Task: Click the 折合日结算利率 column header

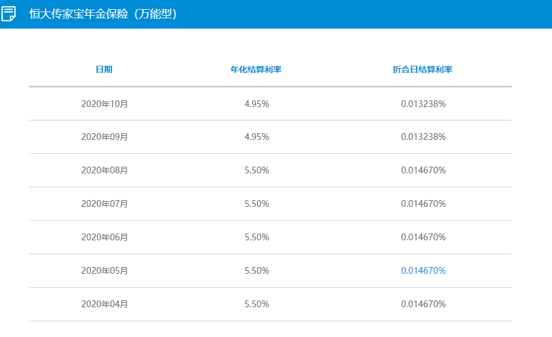Action: click(422, 69)
